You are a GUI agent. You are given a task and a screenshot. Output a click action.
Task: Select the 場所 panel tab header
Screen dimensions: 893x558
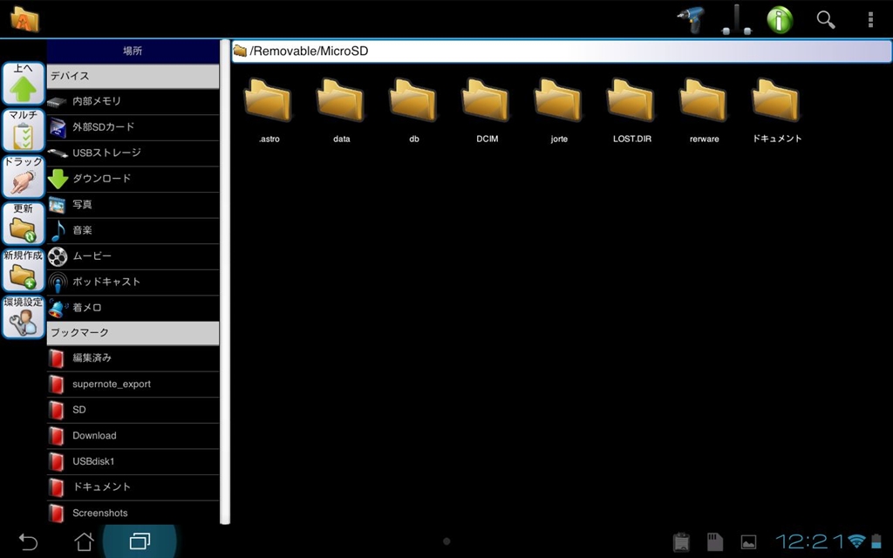[133, 51]
